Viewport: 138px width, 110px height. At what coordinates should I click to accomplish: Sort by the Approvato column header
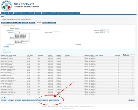[x=118, y=55]
